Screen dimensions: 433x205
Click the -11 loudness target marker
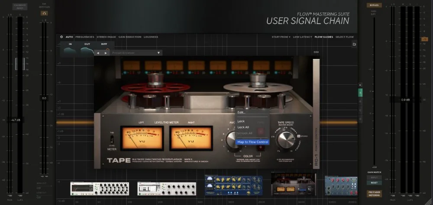[x=425, y=39]
